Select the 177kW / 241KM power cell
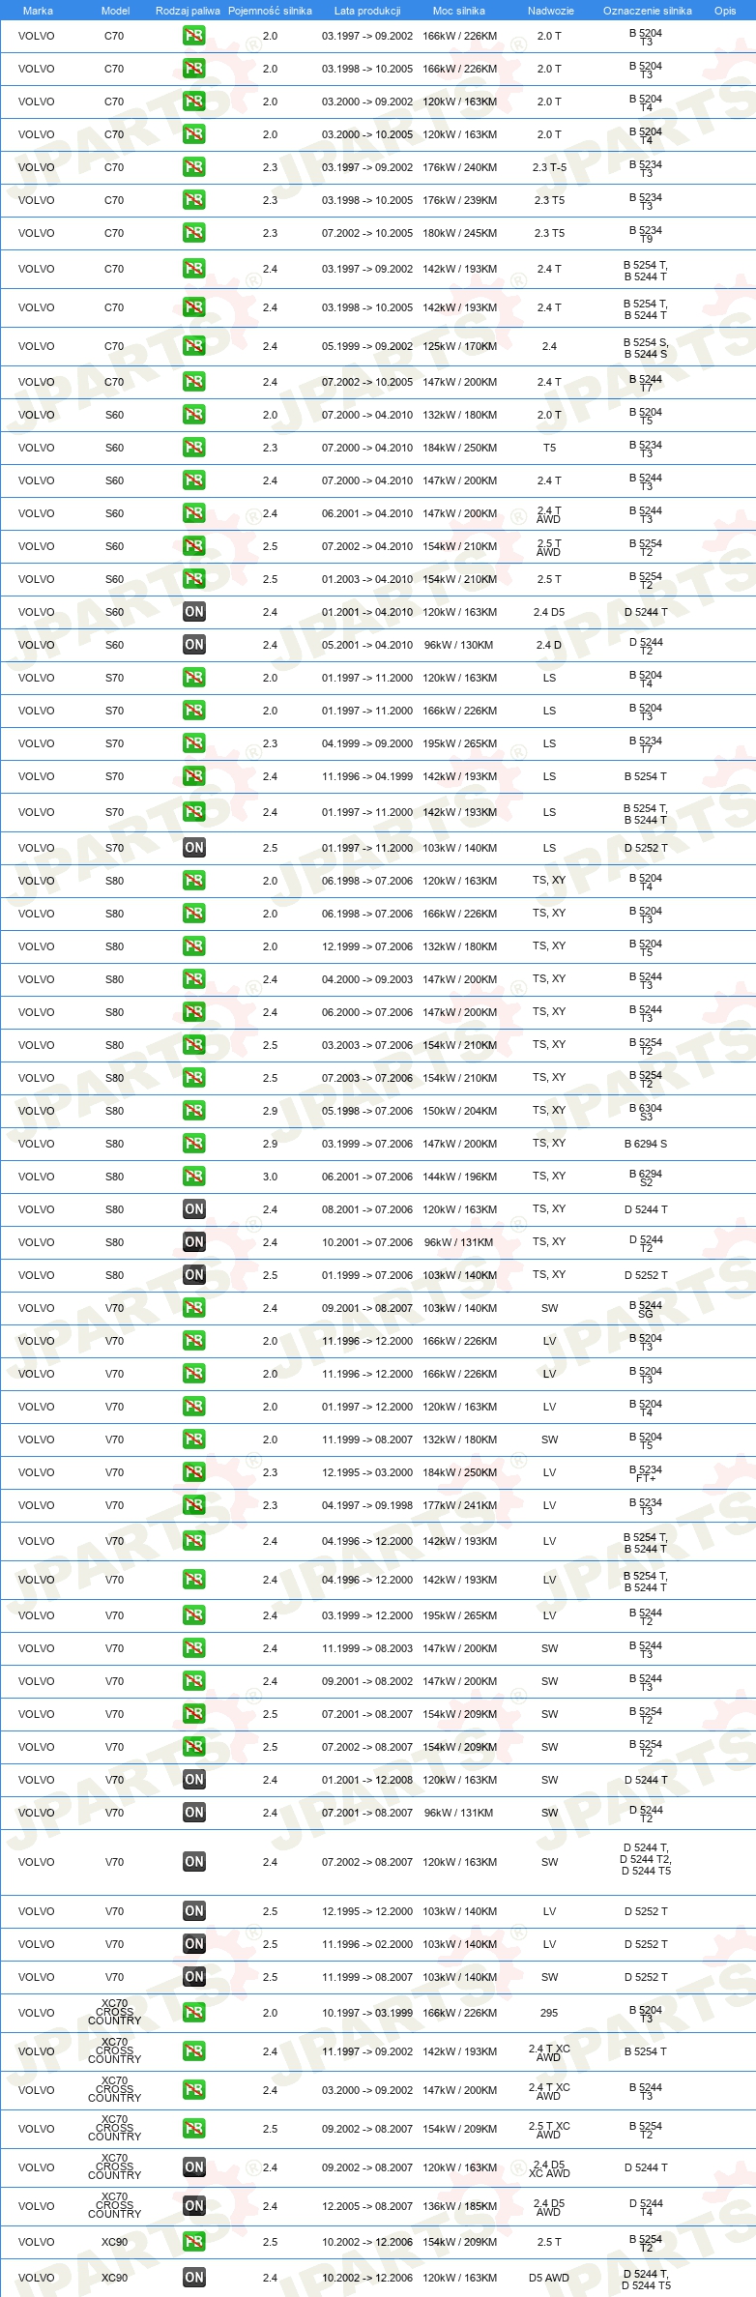Viewport: 756px width, 2297px height. tap(459, 1505)
